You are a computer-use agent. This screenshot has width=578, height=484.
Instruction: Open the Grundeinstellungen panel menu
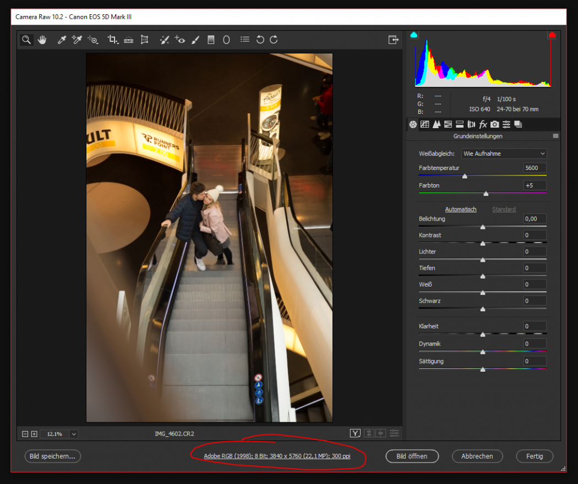[x=555, y=136]
